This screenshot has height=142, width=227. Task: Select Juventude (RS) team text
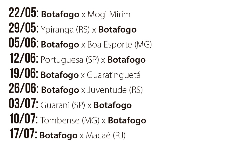[115, 90]
